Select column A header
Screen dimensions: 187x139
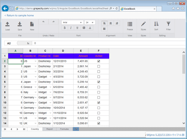15,51
